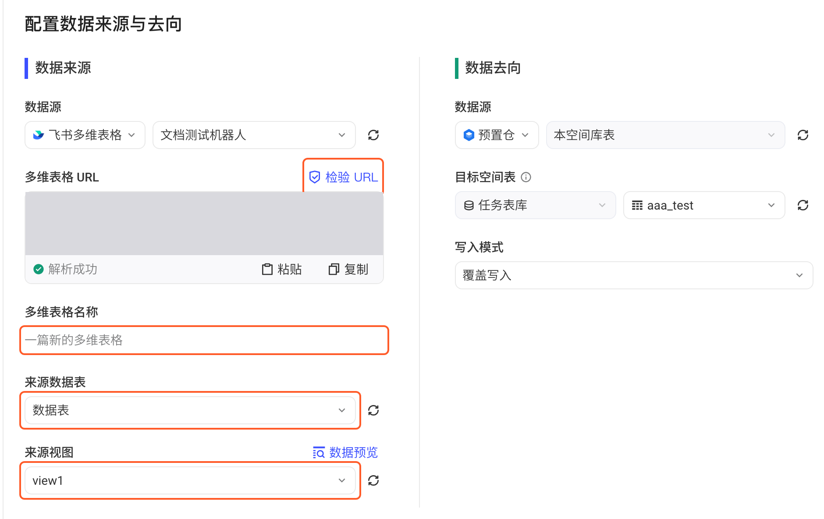Expand the 任务表库 database dropdown
Image resolution: width=824 pixels, height=519 pixels.
[x=535, y=205]
